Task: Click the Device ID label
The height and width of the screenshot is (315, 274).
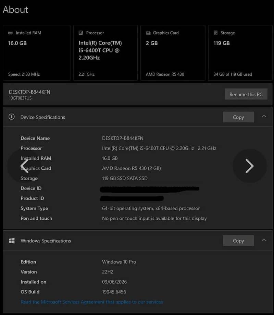Action: pos(31,188)
